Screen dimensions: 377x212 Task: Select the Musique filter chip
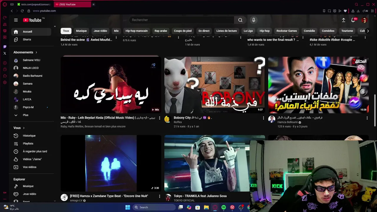point(81,31)
